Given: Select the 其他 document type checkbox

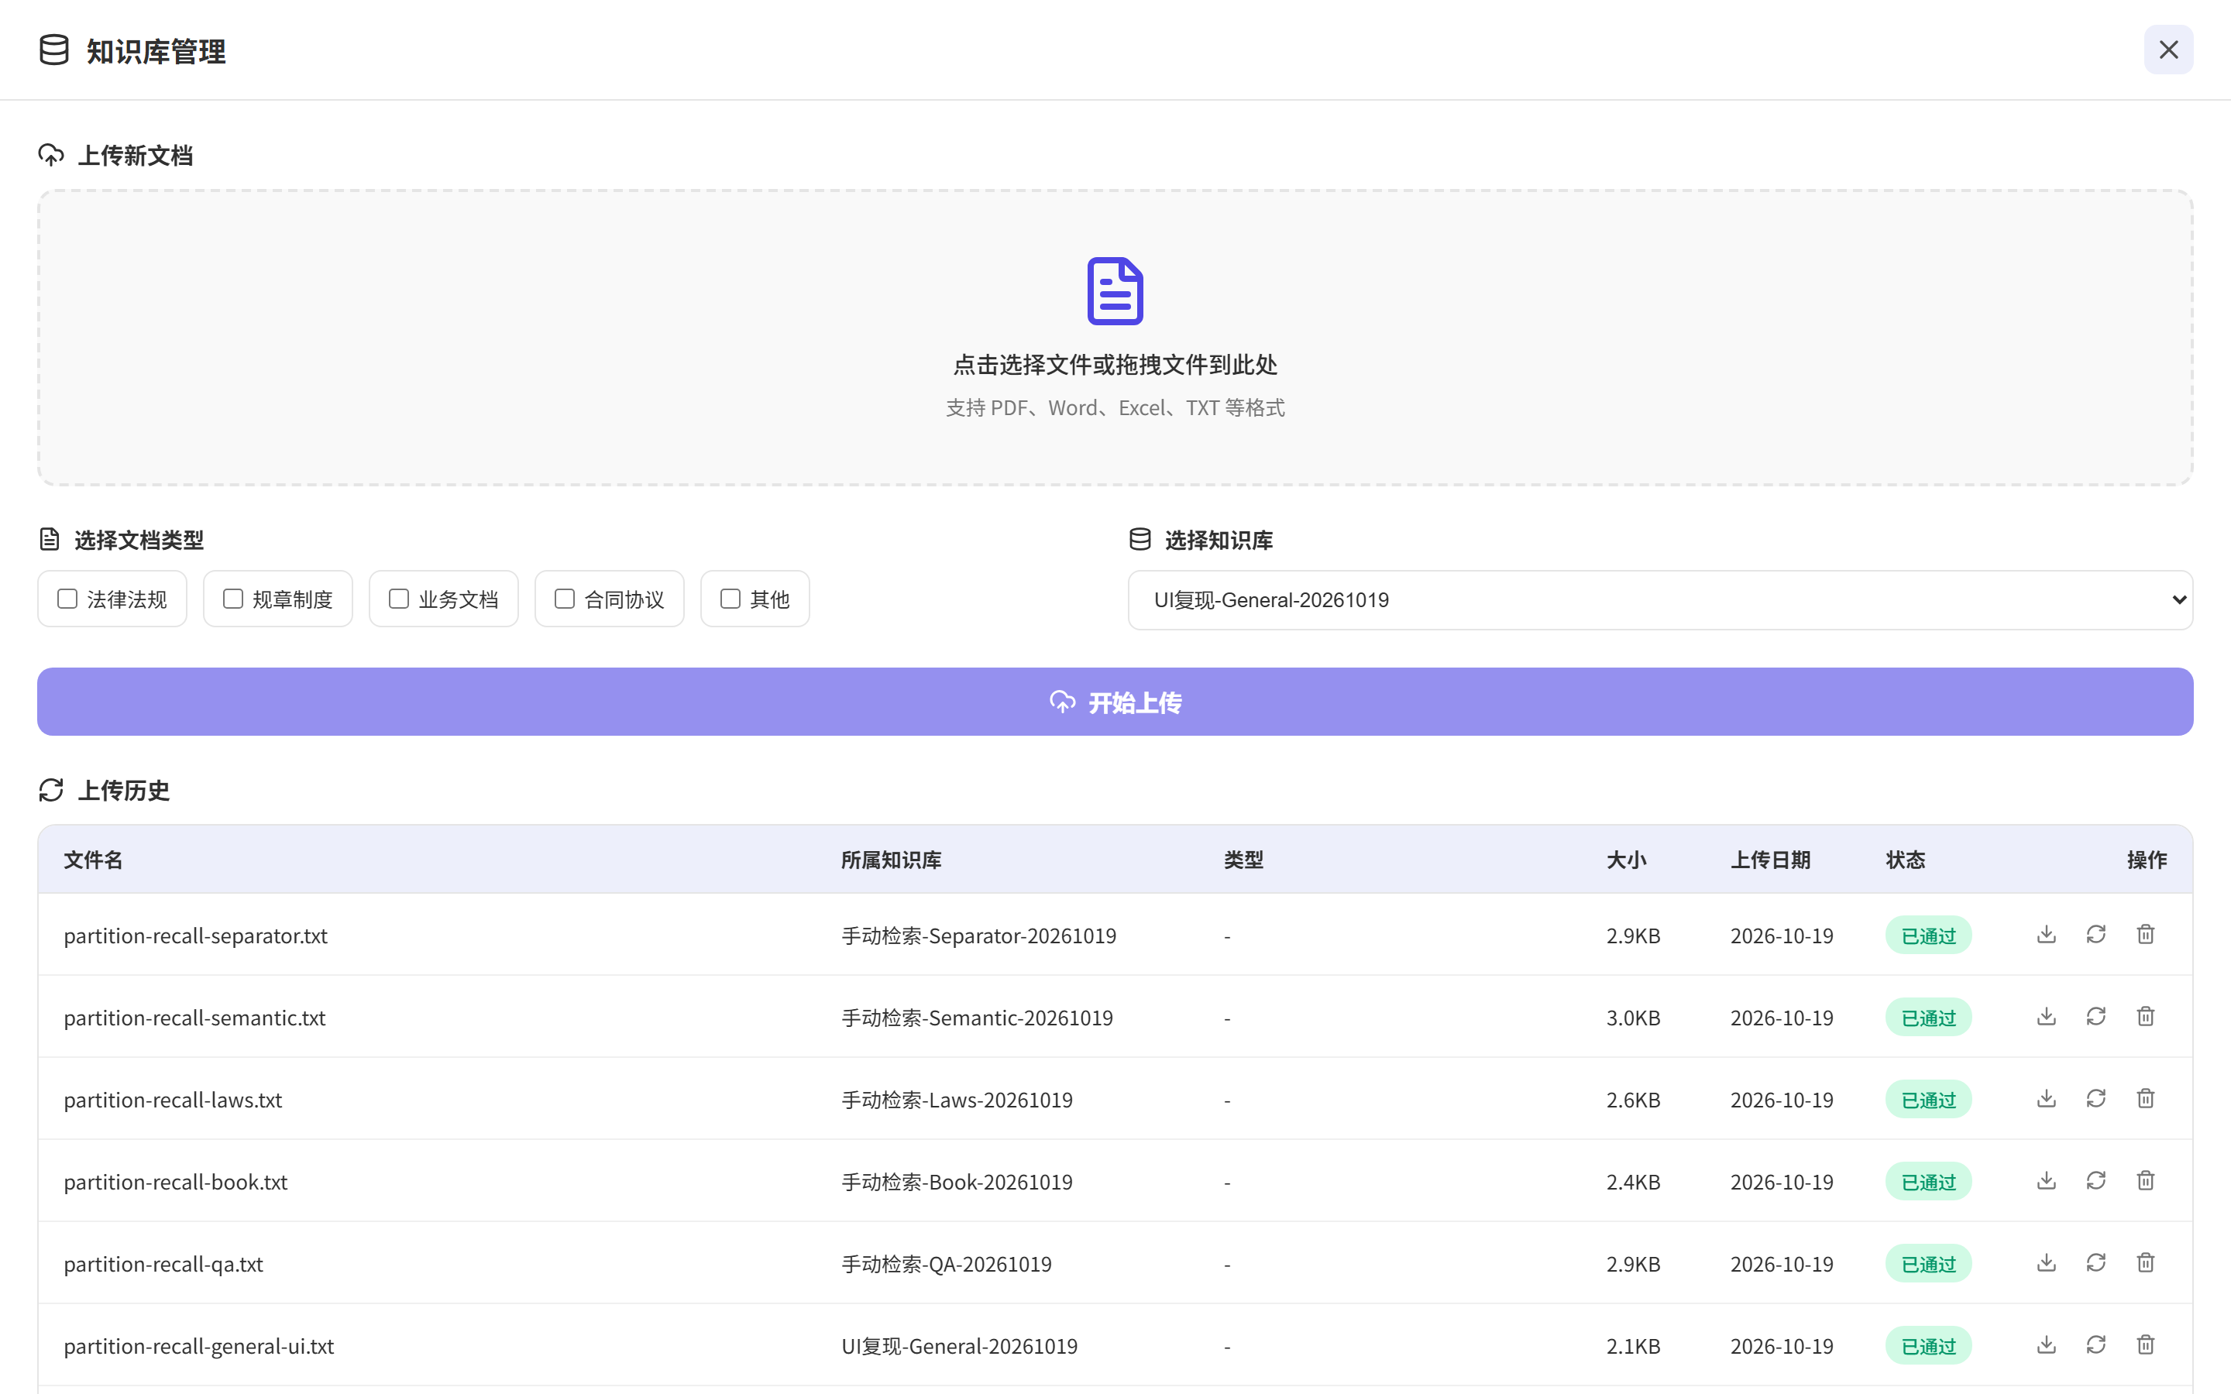Looking at the screenshot, I should coord(731,599).
